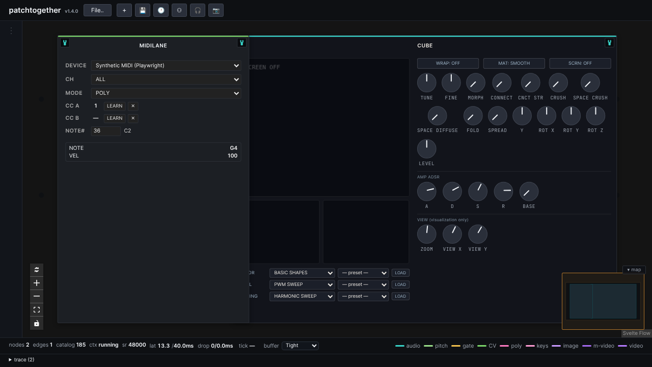Screen dimensions: 652x367
Task: Click the 'audio' legend entry
Action: click(x=408, y=346)
